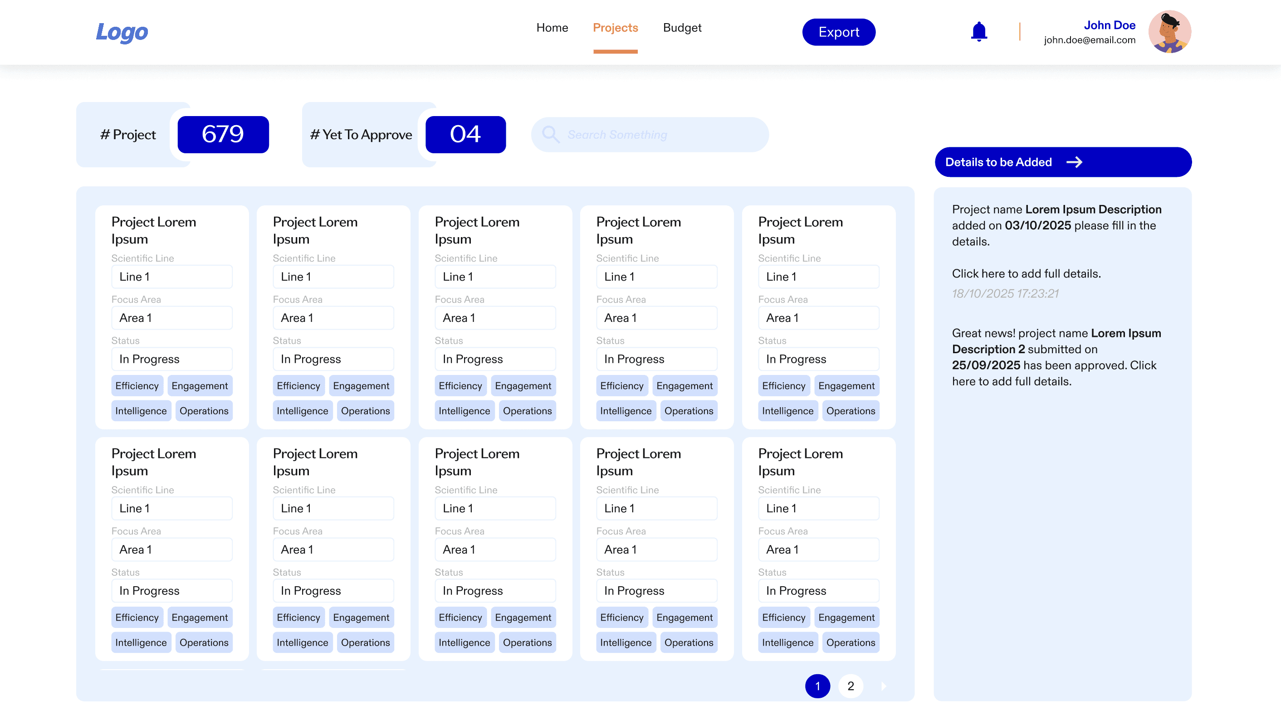
Task: Click the Logo in the header
Action: point(122,32)
